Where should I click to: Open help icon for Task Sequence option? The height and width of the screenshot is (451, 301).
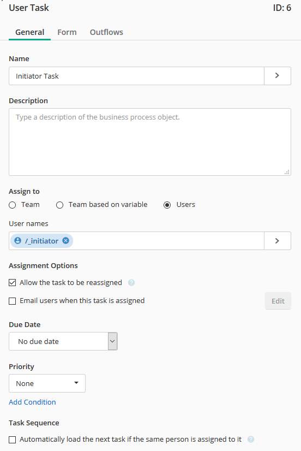pyautogui.click(x=251, y=440)
